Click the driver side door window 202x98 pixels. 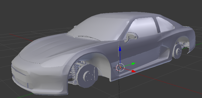143,29
